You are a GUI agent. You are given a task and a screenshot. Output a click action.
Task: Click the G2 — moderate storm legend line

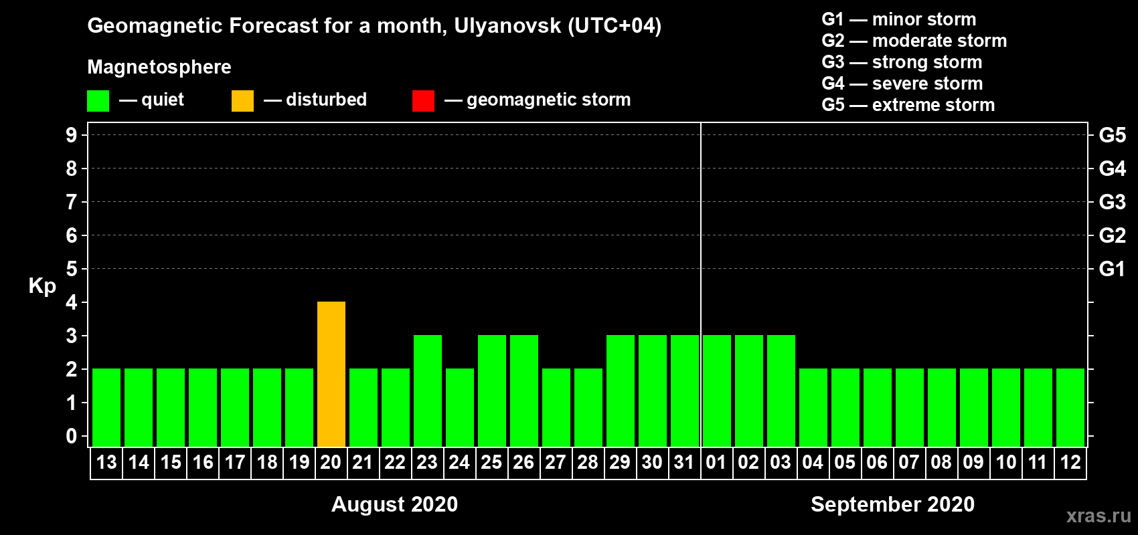click(x=914, y=41)
